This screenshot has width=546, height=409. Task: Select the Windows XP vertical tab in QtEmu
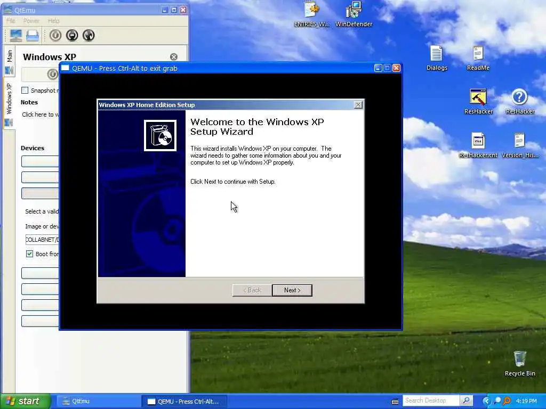coord(9,104)
